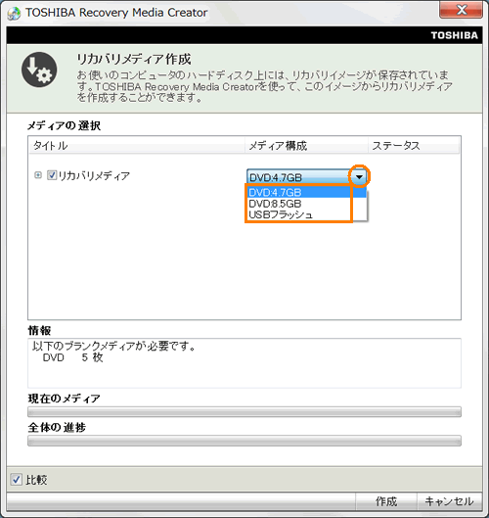Expand the リカバリメディア tree node
This screenshot has width=489, height=518.
[38, 175]
